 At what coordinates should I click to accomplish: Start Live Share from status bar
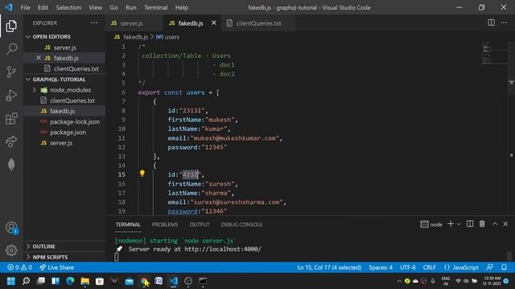[x=56, y=267]
